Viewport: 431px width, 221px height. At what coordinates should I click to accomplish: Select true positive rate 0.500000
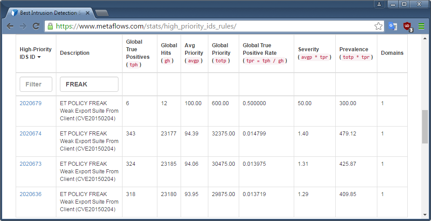(254, 103)
